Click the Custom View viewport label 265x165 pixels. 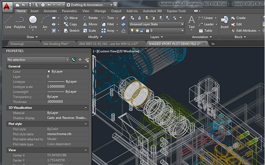107,51
